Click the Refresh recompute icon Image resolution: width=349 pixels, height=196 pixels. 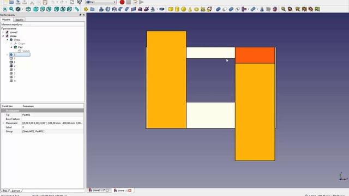72,2
